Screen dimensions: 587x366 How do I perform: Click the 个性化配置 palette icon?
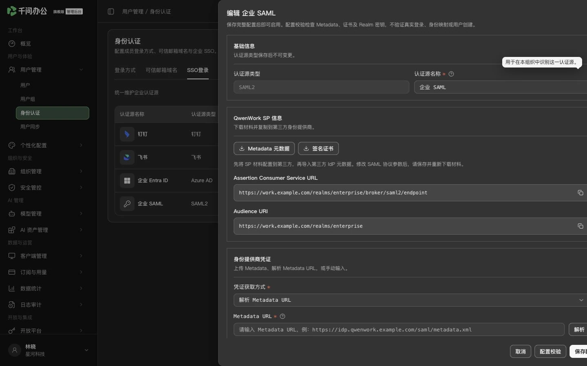(x=12, y=145)
